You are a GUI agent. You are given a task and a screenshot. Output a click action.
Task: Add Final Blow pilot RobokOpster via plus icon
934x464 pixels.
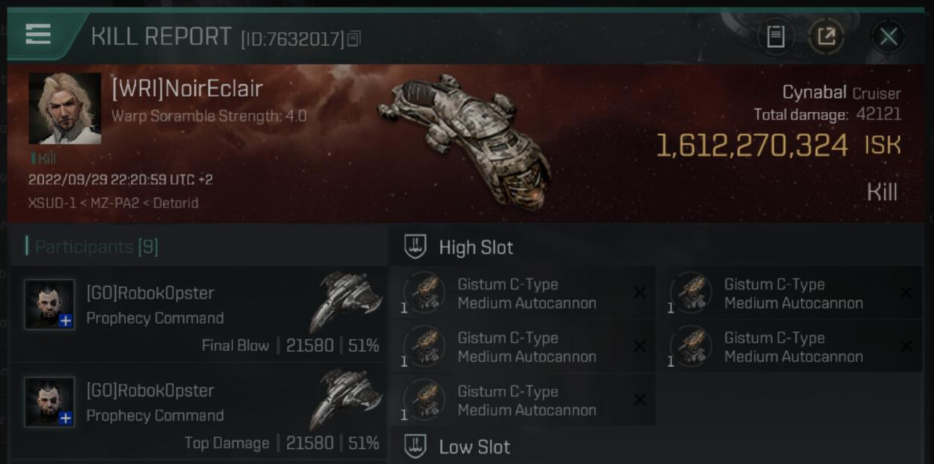pos(65,321)
